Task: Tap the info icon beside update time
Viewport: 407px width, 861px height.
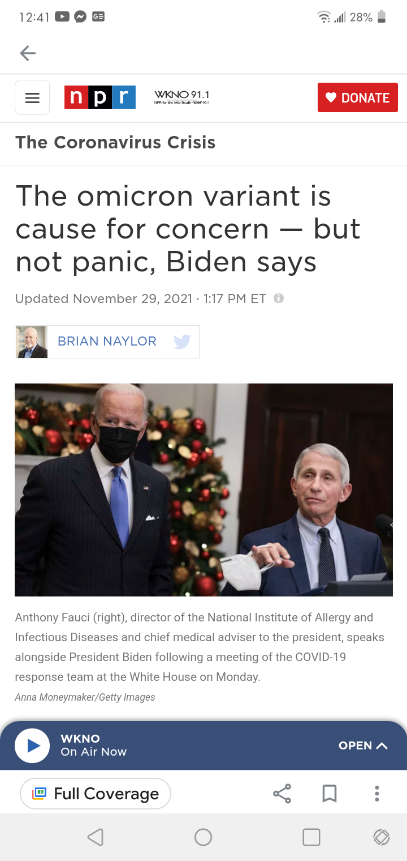Action: click(x=278, y=298)
